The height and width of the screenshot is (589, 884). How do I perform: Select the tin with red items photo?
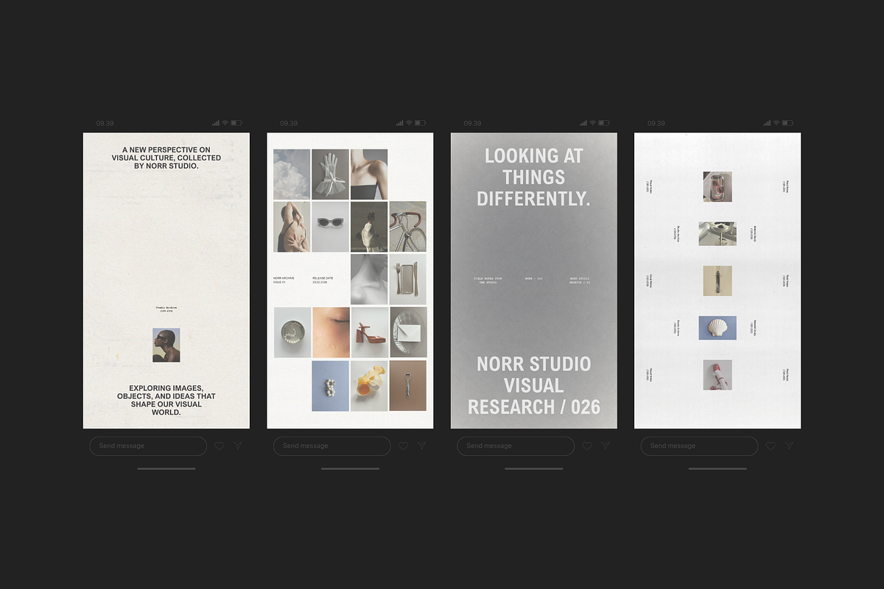[x=718, y=186]
